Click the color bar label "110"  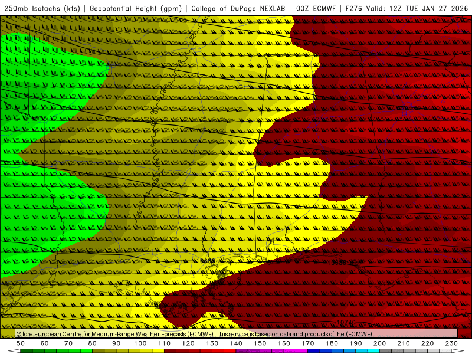[165, 343]
